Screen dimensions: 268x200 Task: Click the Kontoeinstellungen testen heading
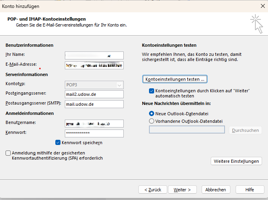pos(169,45)
